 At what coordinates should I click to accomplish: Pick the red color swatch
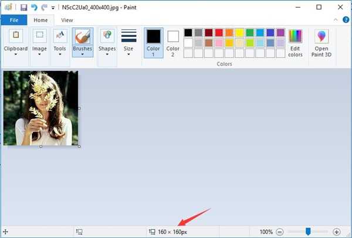click(x=219, y=33)
